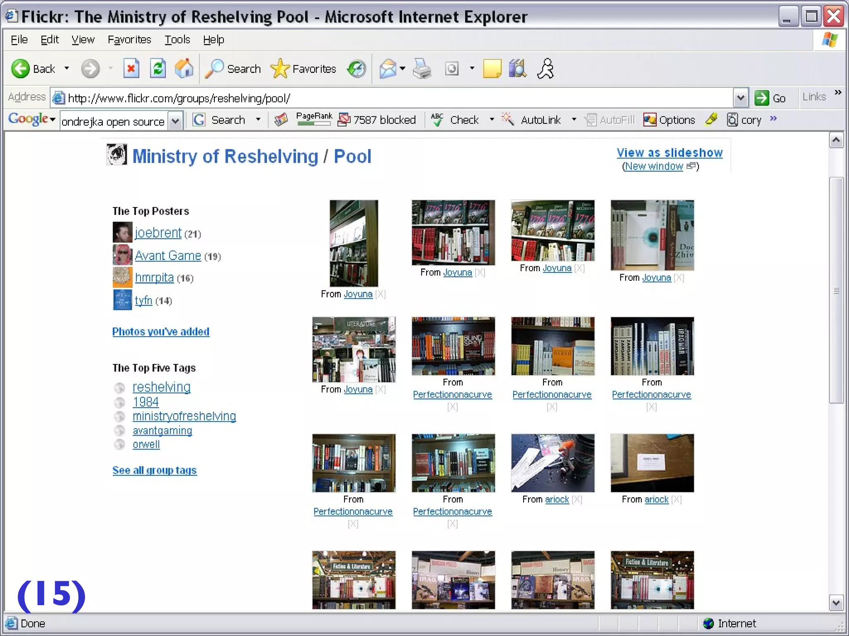This screenshot has height=636, width=849.
Task: Click the View as slideshow link
Action: (x=669, y=153)
